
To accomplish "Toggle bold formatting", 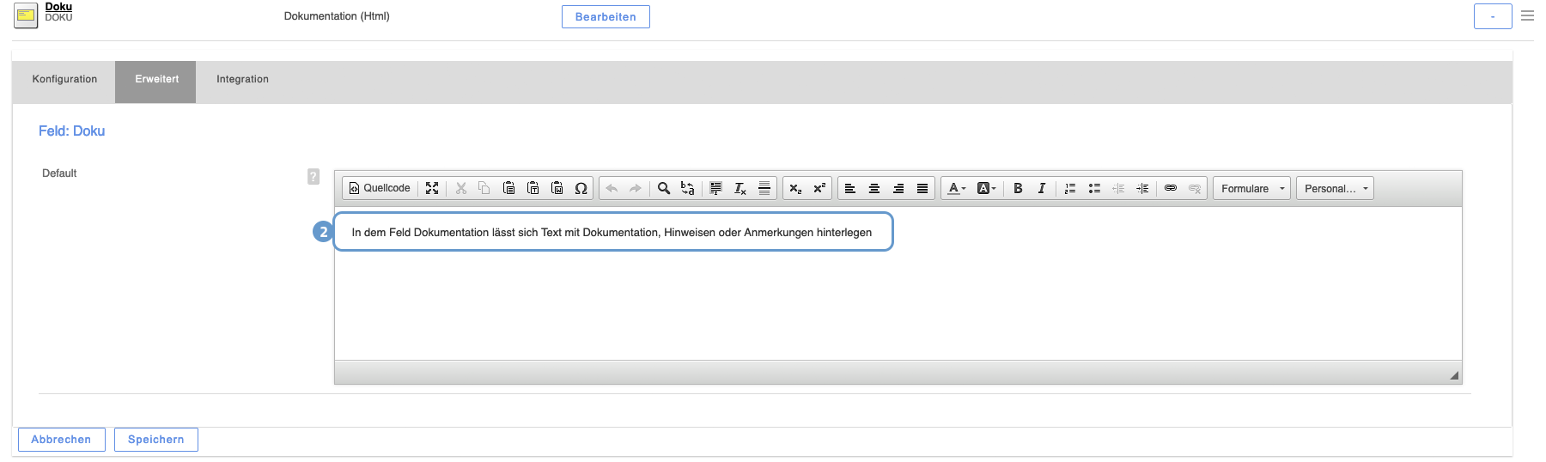I will (1018, 188).
